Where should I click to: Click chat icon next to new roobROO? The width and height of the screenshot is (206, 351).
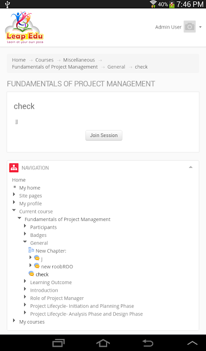(37, 265)
